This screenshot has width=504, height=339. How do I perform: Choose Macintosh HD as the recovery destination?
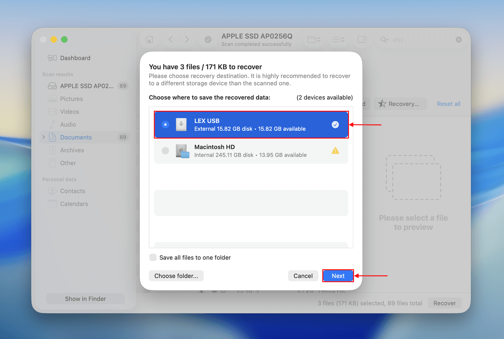tap(251, 150)
